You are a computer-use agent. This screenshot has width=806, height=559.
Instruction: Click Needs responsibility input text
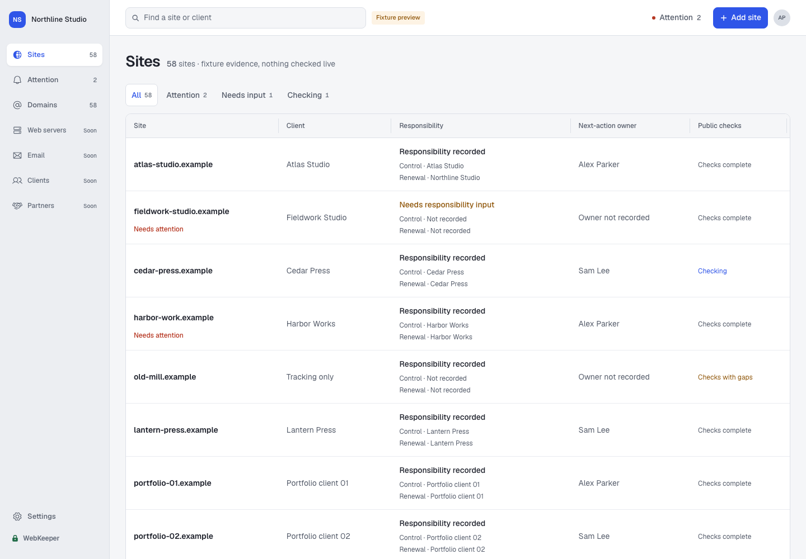point(447,205)
